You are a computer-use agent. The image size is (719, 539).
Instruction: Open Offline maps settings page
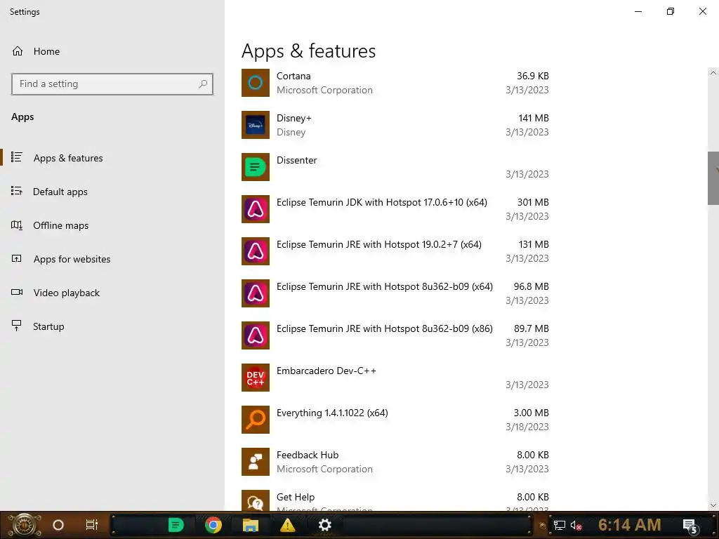(x=61, y=225)
